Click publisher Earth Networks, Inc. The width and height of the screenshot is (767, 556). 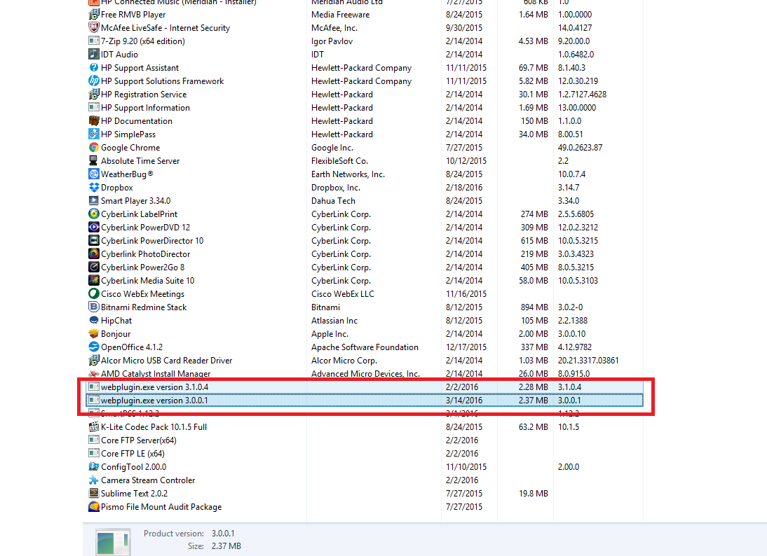[348, 174]
